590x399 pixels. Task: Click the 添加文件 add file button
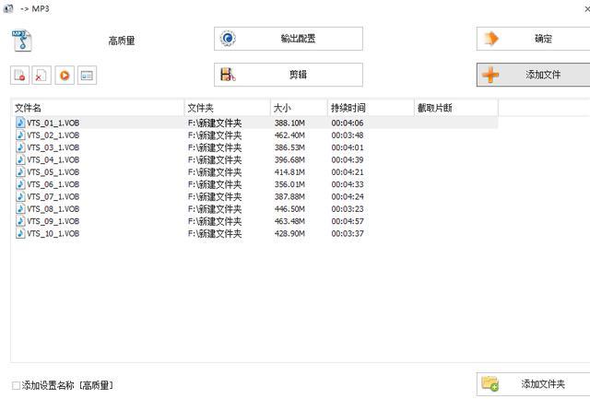(533, 75)
